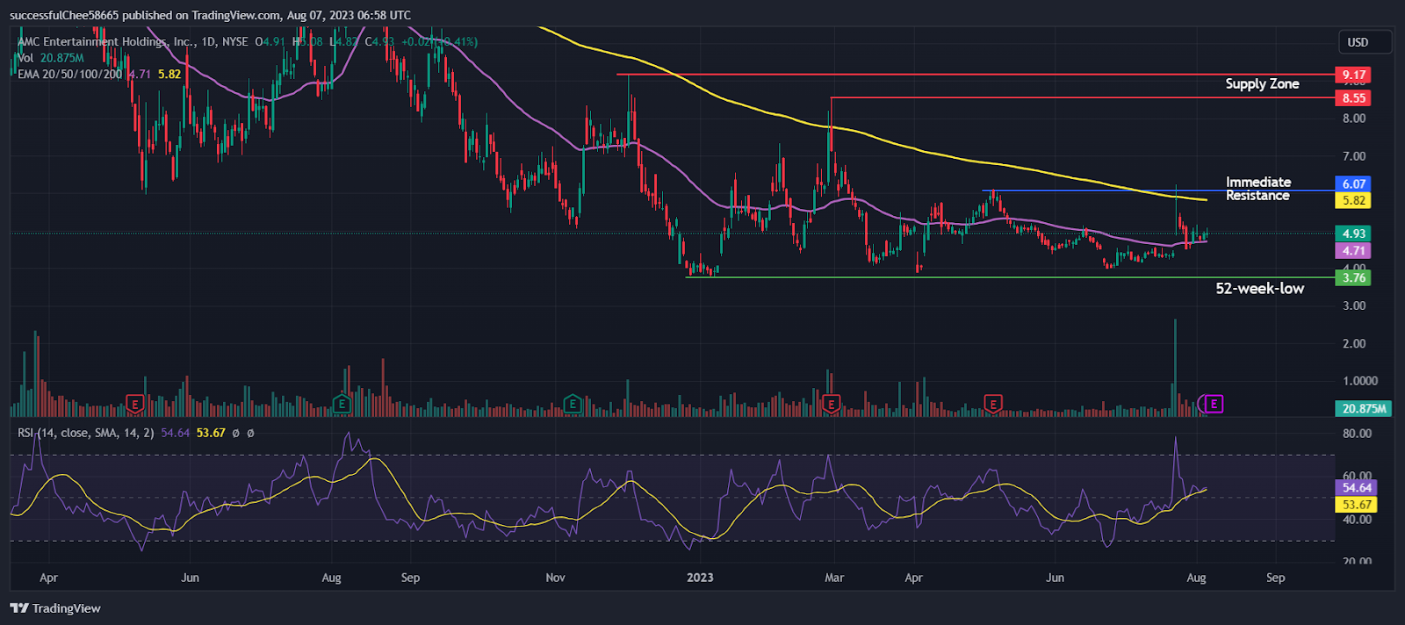Click the Nov label on the time axis

click(555, 578)
